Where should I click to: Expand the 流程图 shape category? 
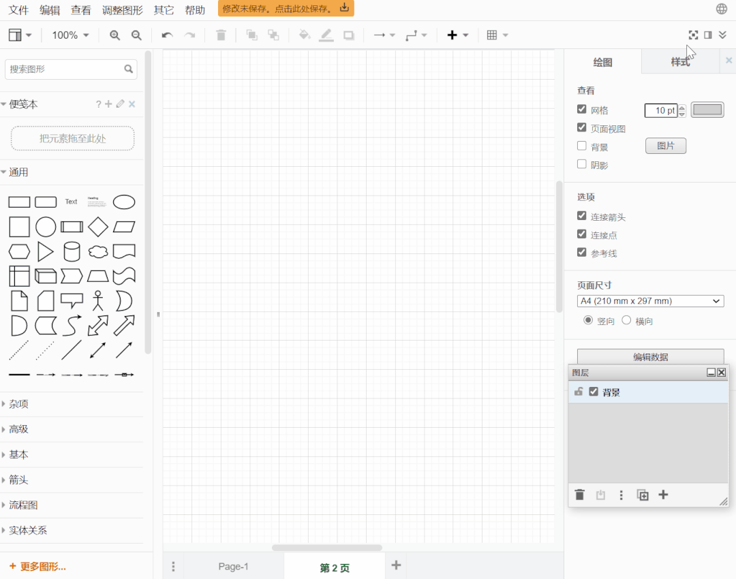pos(72,505)
